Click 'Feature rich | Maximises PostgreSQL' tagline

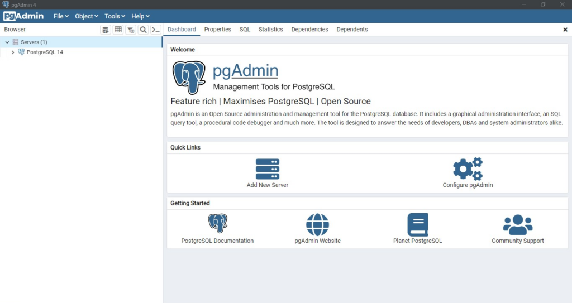[271, 102]
